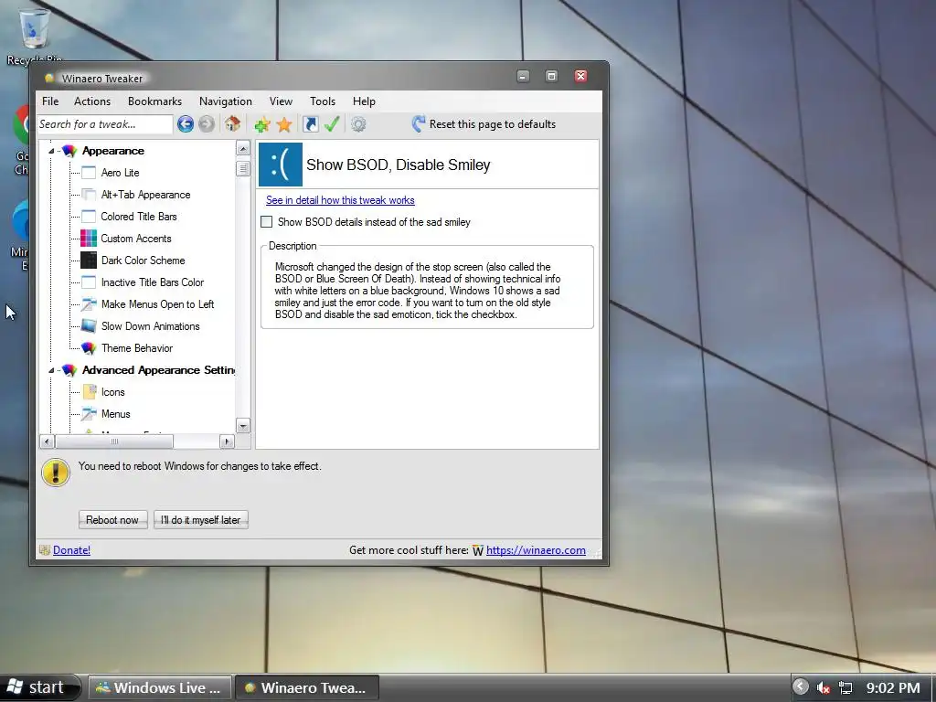Open the View menu
The width and height of the screenshot is (936, 702).
281,101
